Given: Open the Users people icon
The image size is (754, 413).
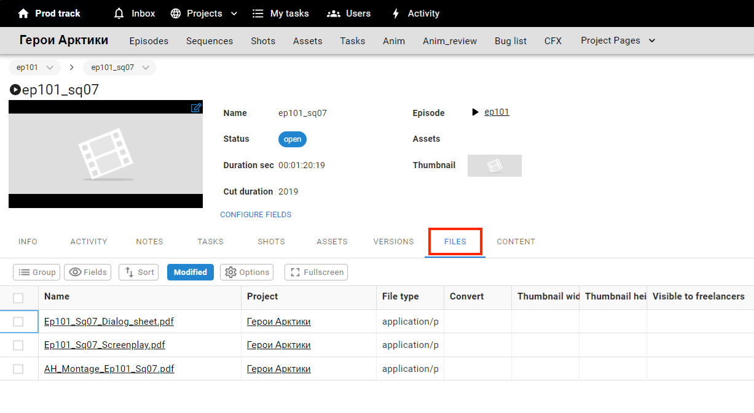Looking at the screenshot, I should [334, 14].
